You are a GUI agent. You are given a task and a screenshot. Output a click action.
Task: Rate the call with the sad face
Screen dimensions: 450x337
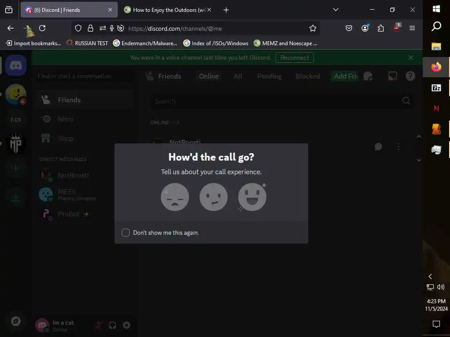175,197
